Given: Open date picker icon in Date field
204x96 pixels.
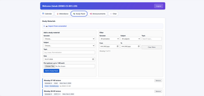Looking at the screenshot, I should (93, 59).
